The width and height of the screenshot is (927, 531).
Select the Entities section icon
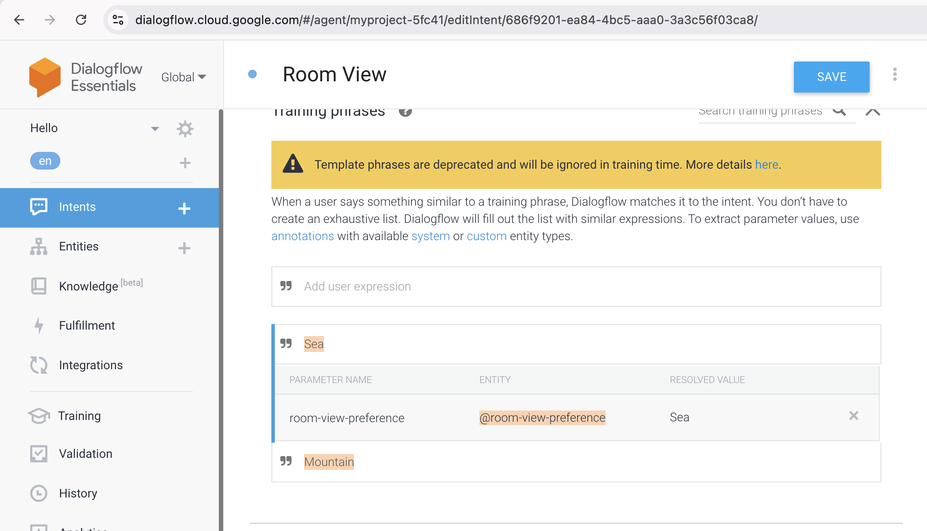pyautogui.click(x=39, y=247)
